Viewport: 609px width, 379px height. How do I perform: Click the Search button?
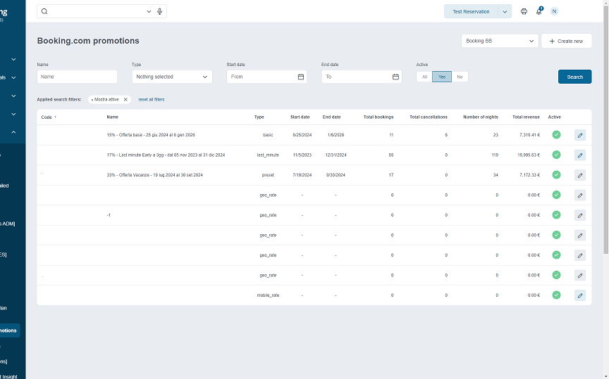pyautogui.click(x=574, y=77)
